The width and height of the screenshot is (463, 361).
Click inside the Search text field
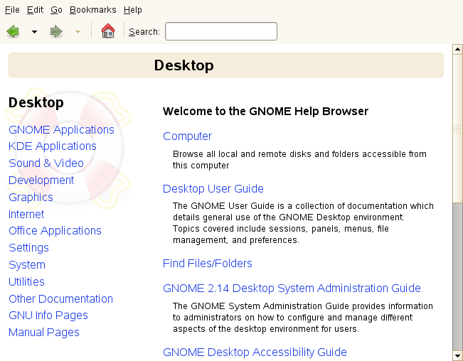pyautogui.click(x=220, y=31)
